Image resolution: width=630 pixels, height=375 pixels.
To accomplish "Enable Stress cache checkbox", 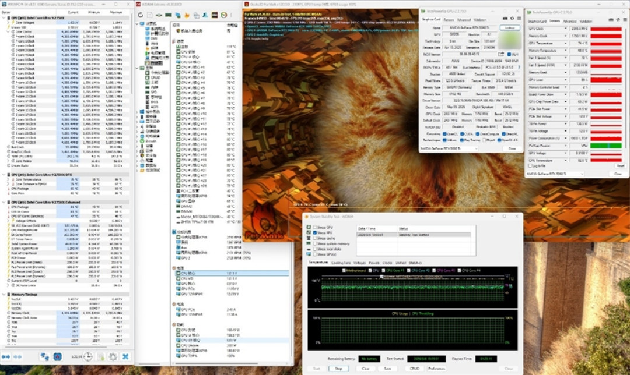I will [315, 238].
